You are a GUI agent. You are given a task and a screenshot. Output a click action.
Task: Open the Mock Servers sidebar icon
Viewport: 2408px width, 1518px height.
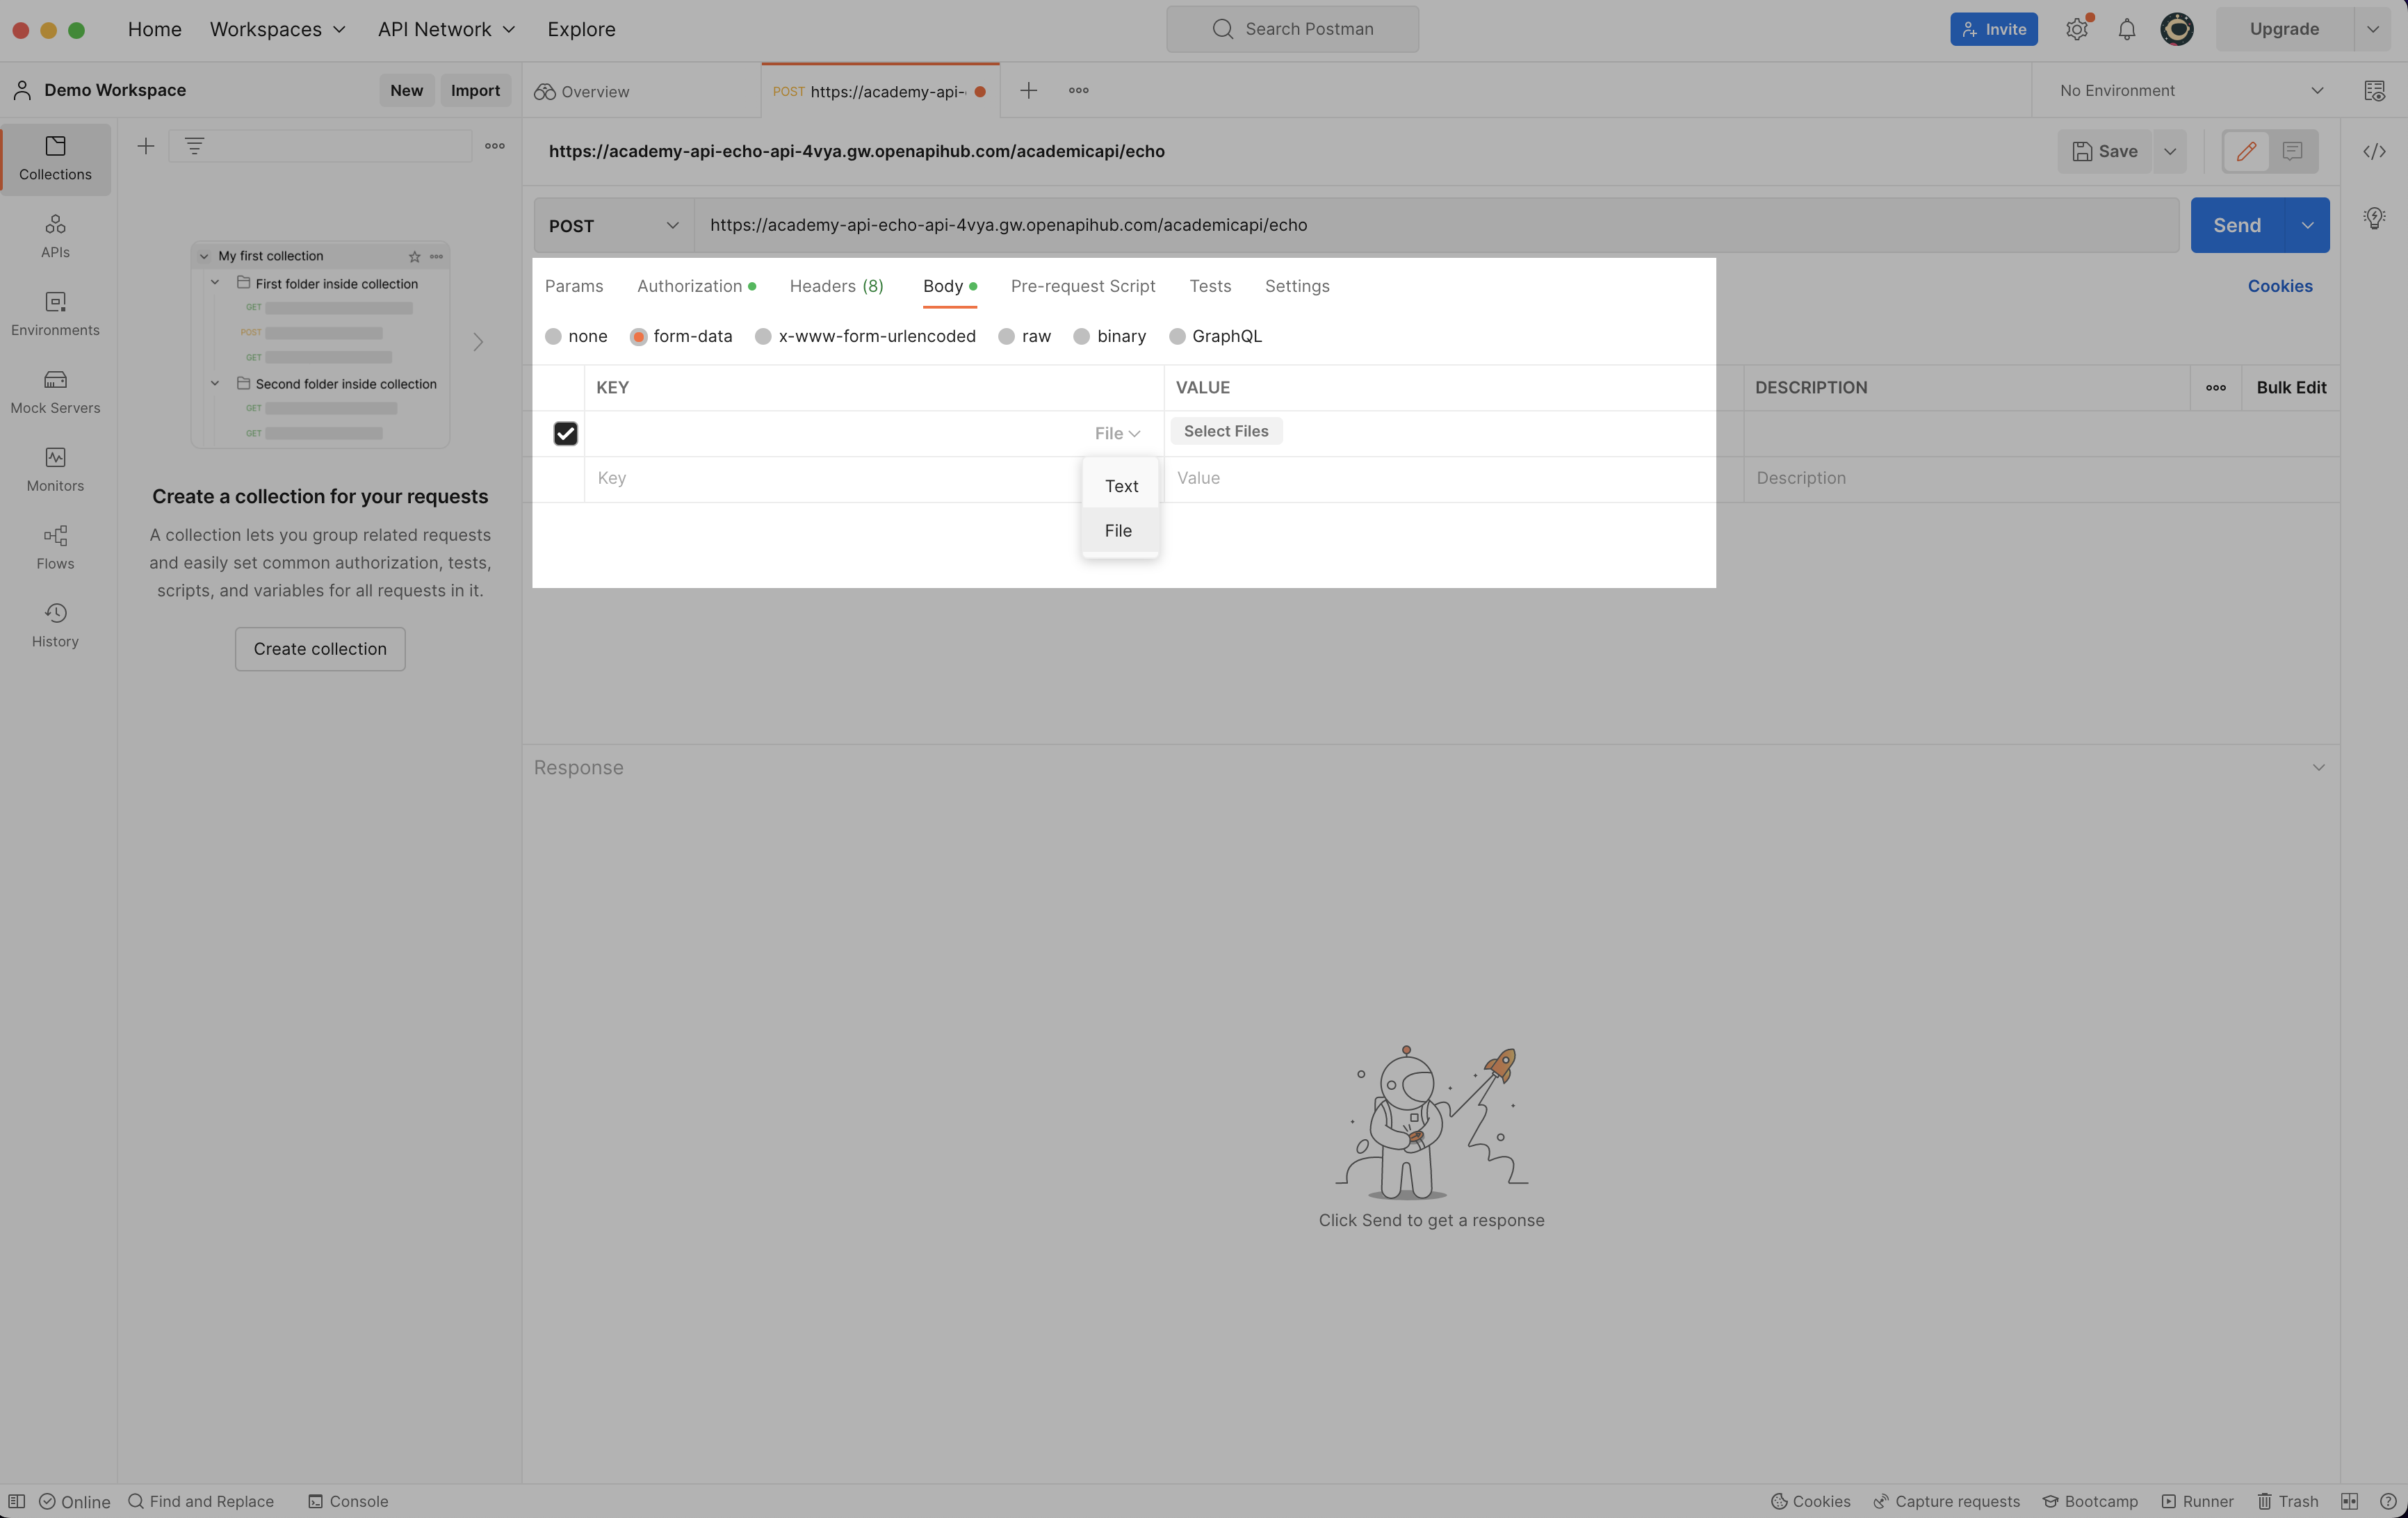tap(55, 391)
